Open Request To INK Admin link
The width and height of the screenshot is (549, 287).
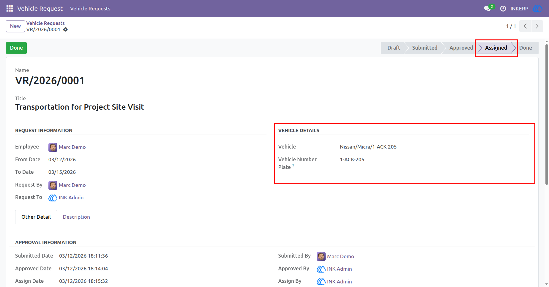click(x=71, y=198)
